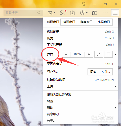Viewport: 121px width, 126px height.
Task: Open 关于... about entry
Action: [80, 121]
